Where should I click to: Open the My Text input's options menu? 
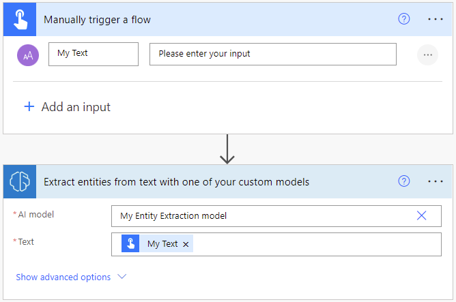pyautogui.click(x=427, y=55)
